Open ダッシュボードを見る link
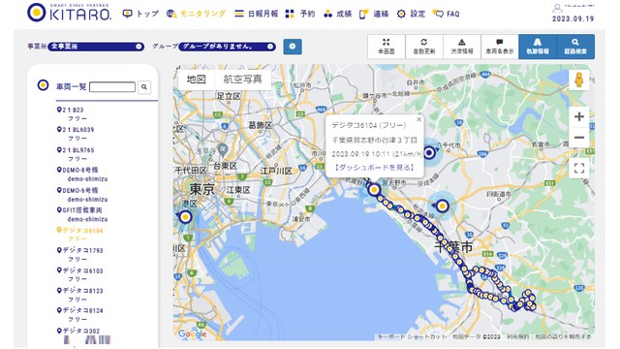 point(375,168)
